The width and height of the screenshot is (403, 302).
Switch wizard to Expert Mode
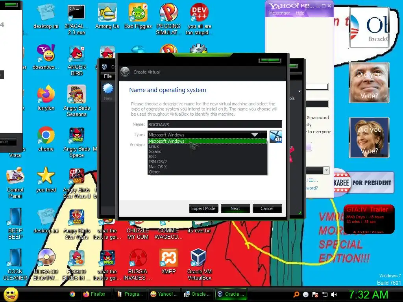click(x=203, y=208)
